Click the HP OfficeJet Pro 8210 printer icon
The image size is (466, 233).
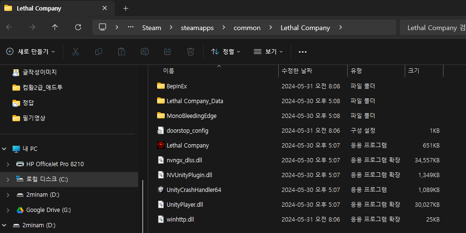(20, 164)
